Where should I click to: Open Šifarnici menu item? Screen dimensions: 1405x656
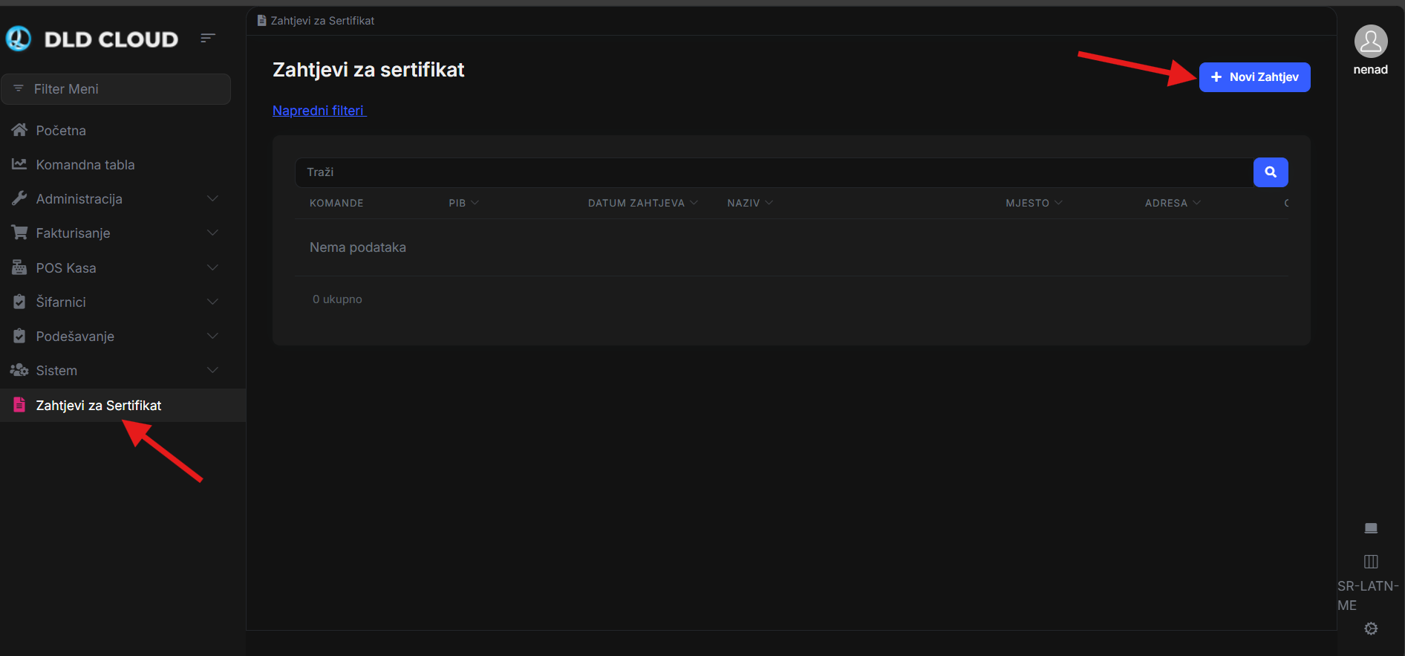point(123,302)
